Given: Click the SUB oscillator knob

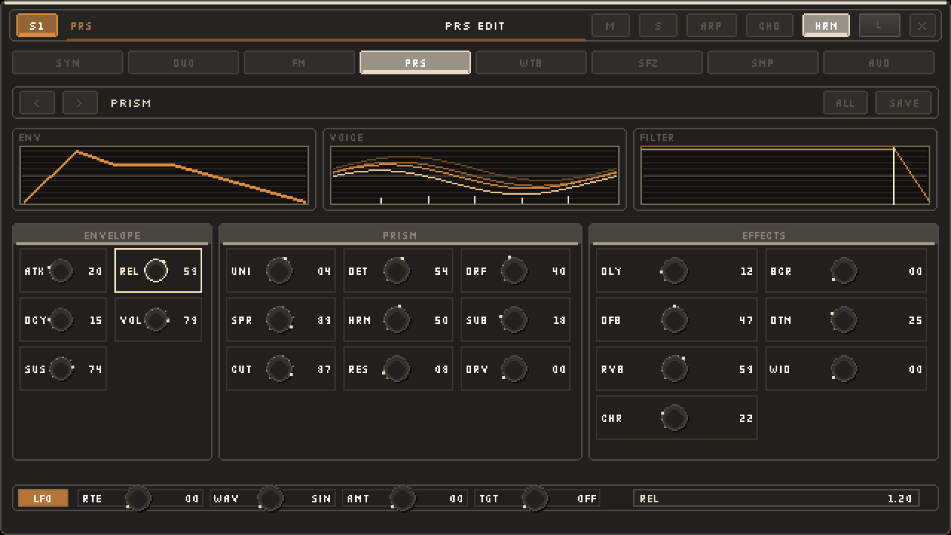Looking at the screenshot, I should [x=514, y=320].
